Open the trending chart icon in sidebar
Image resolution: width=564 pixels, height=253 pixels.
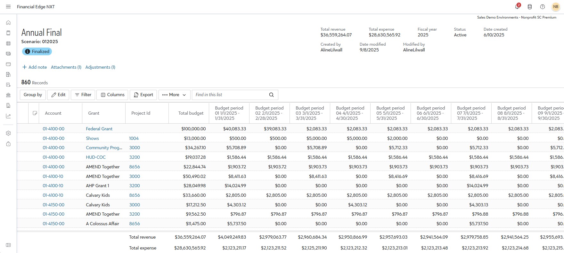point(8,116)
